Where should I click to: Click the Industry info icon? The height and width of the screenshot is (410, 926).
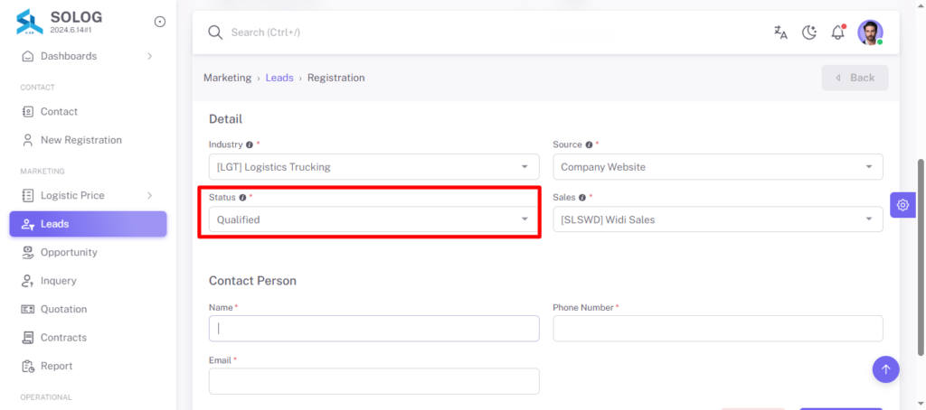click(x=250, y=144)
